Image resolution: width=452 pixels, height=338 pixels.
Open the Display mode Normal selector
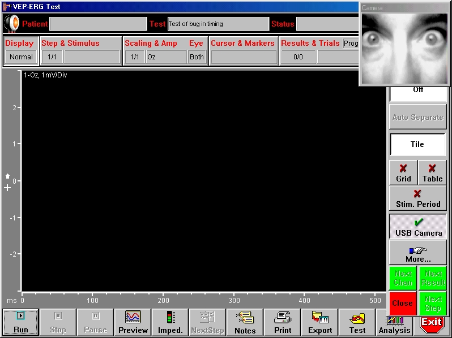(21, 57)
